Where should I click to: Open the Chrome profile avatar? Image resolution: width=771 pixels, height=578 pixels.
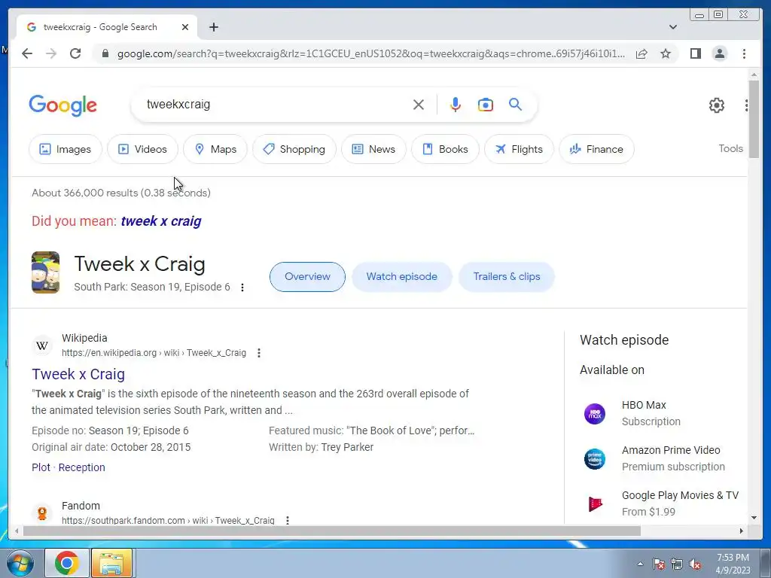pos(719,53)
